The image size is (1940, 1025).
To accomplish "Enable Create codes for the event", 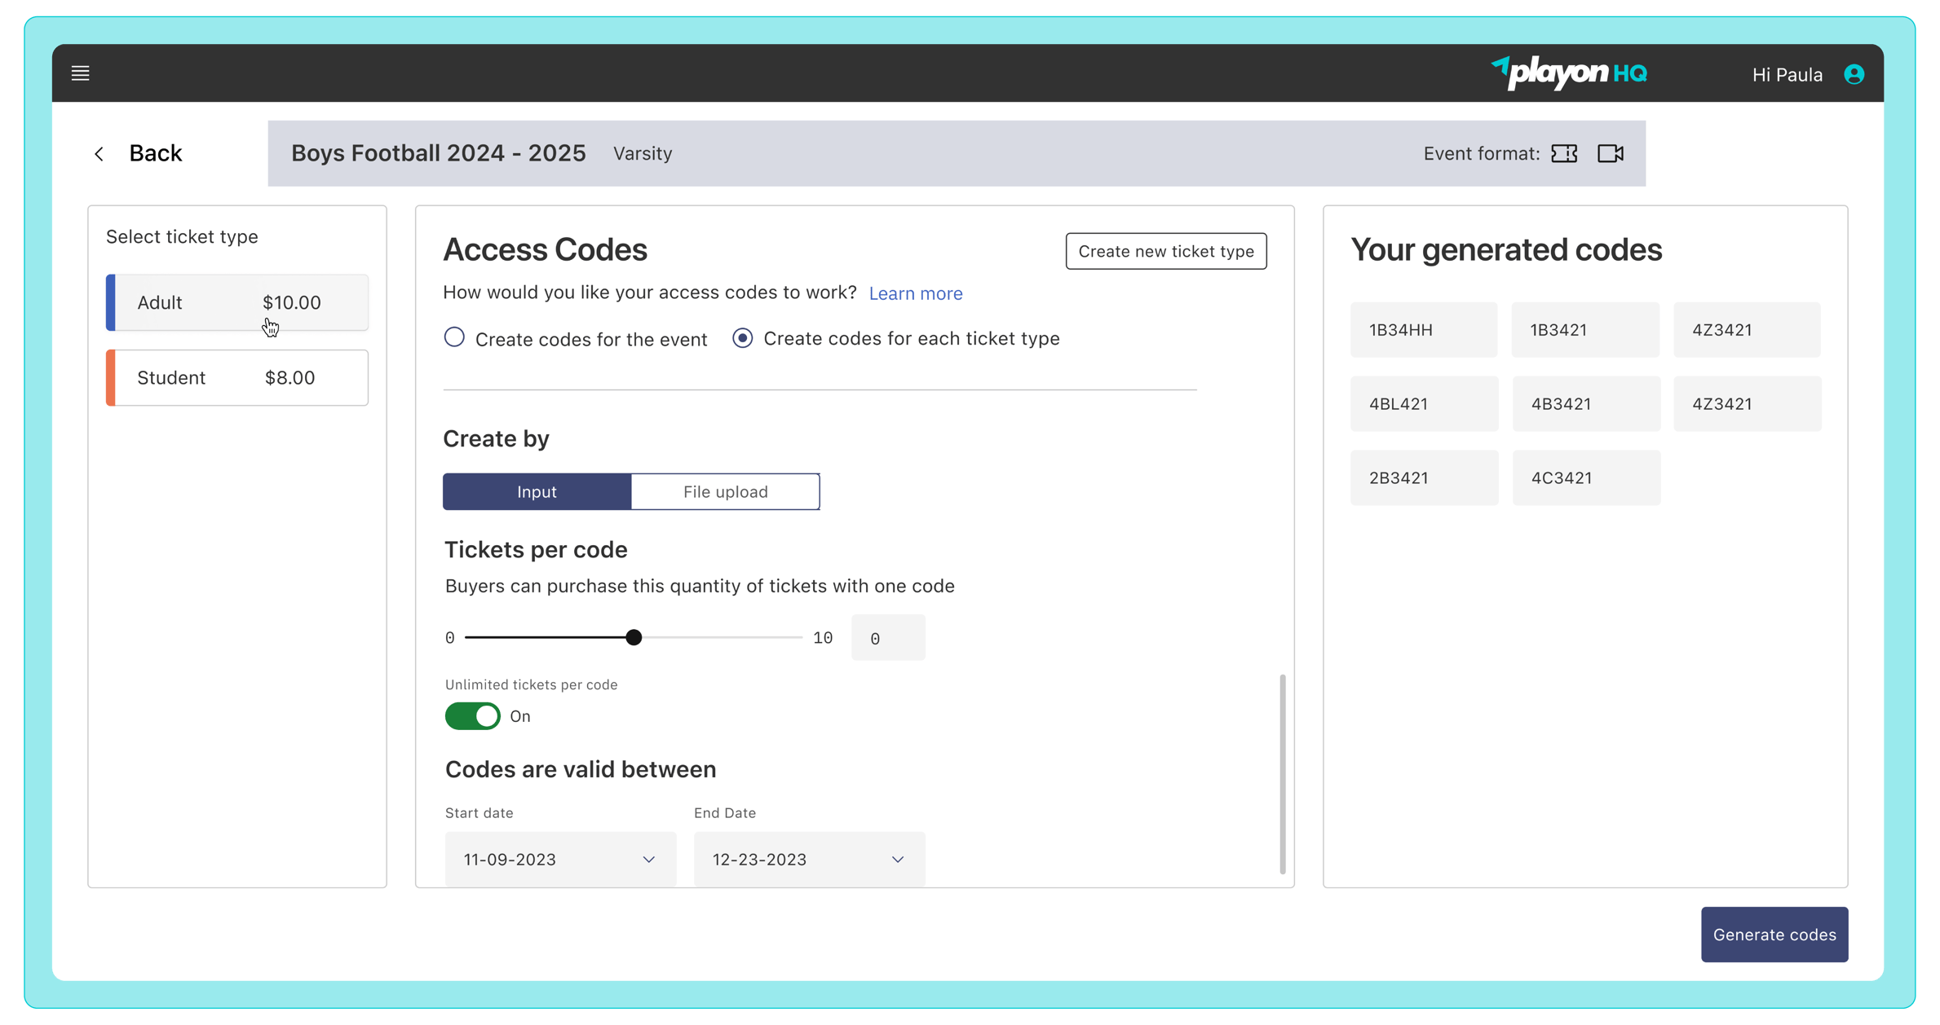I will [454, 337].
